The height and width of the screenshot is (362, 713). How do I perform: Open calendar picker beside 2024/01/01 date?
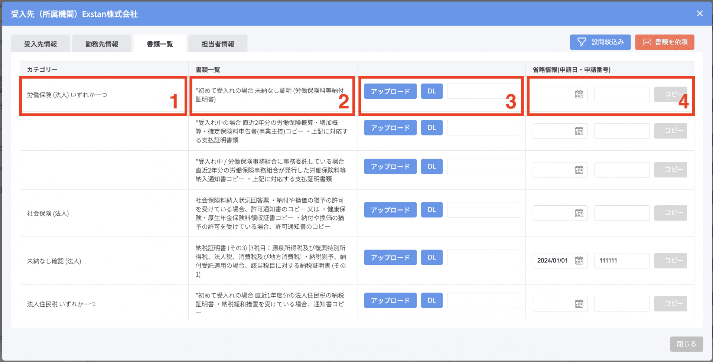pos(579,261)
